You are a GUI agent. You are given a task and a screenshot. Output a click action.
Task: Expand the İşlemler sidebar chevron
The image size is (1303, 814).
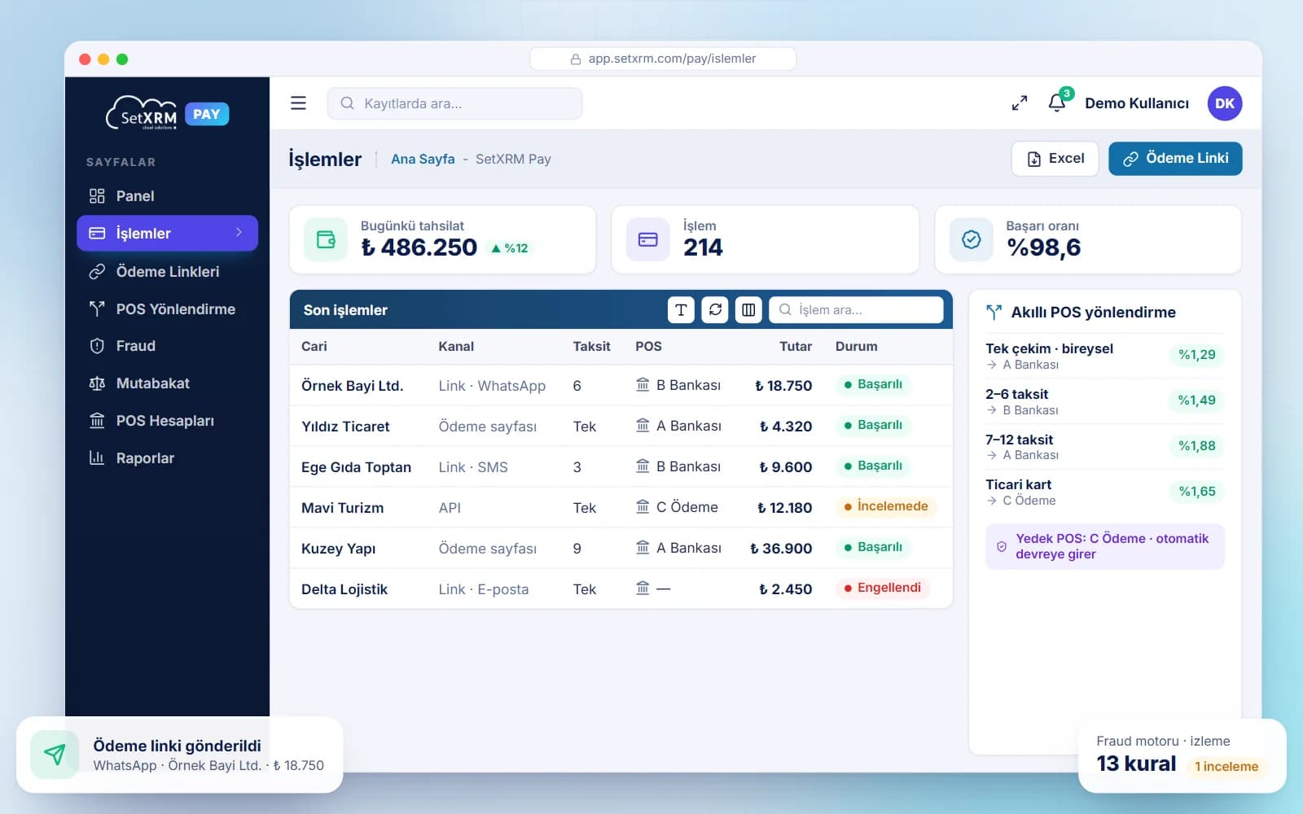(239, 233)
